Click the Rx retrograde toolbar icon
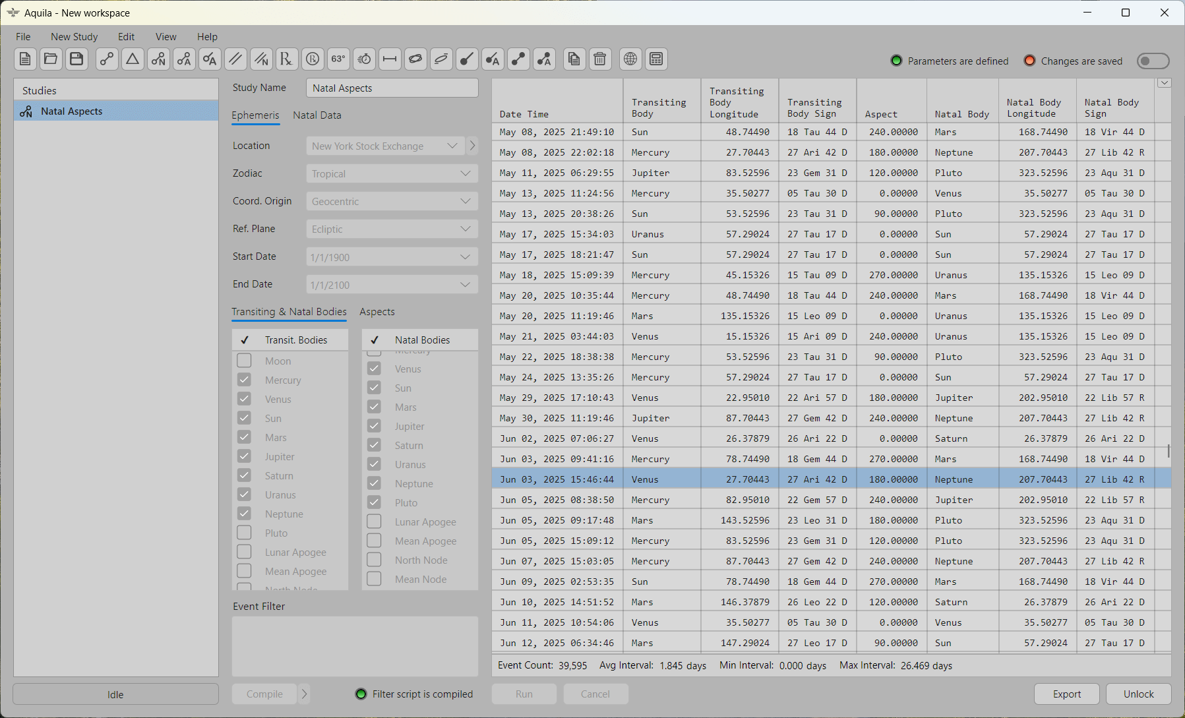 point(287,59)
